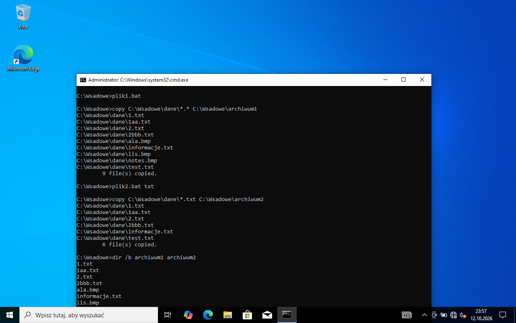
Task: Click the standalone 'ala.bmp' listing line
Action: click(x=88, y=290)
